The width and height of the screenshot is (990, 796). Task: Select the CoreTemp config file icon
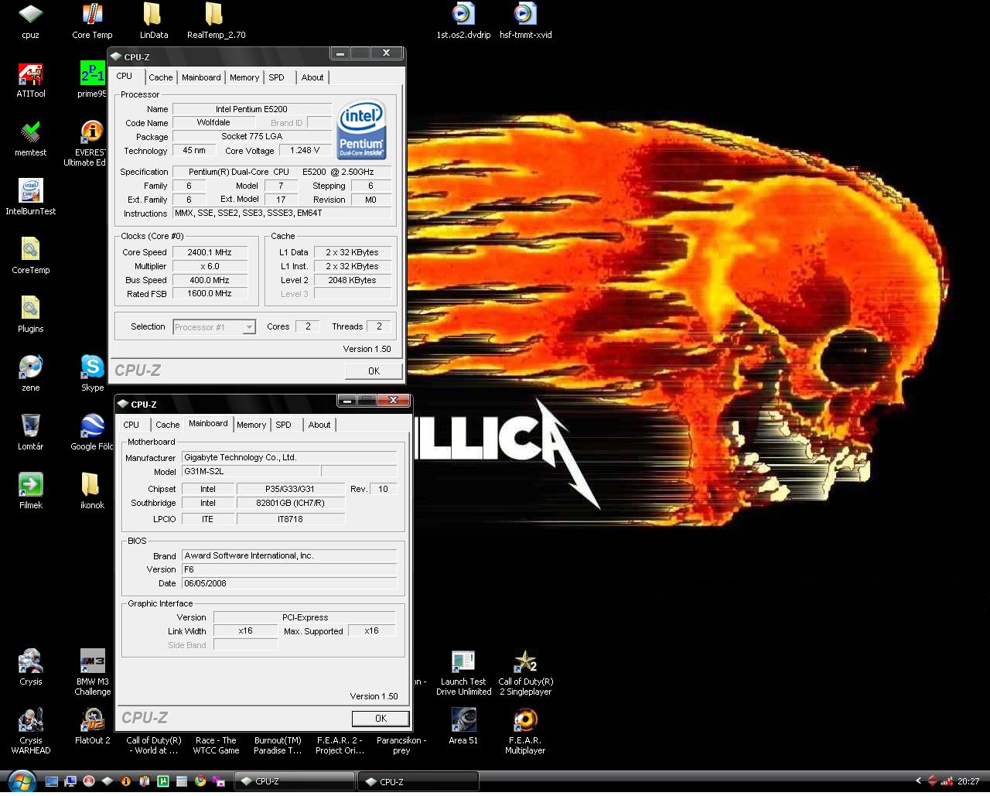tap(30, 257)
